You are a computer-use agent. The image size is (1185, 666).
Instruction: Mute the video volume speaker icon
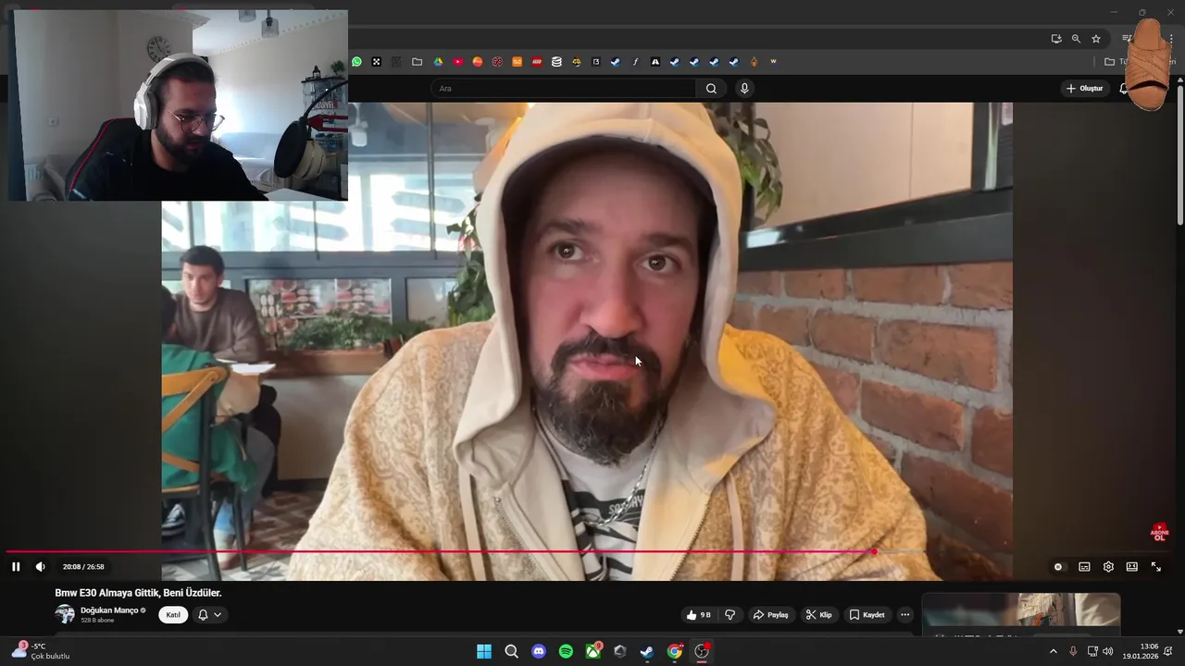(40, 566)
